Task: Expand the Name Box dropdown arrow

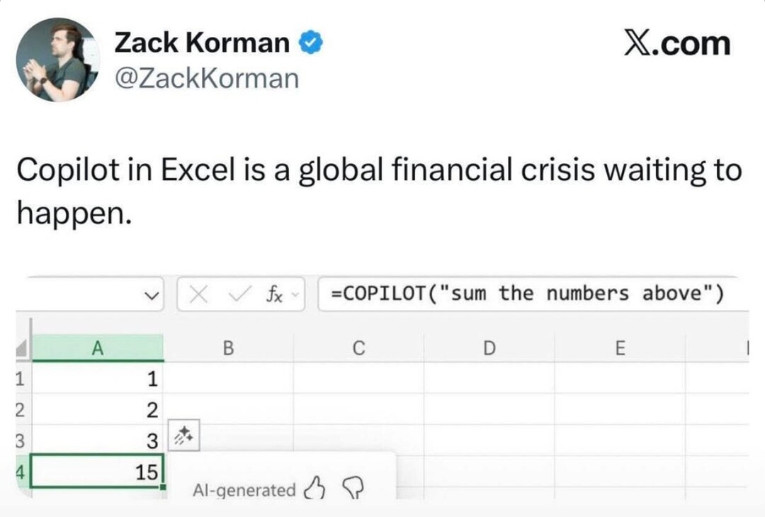Action: click(x=151, y=294)
